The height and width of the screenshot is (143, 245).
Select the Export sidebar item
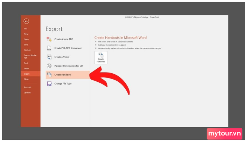[x=30, y=74]
